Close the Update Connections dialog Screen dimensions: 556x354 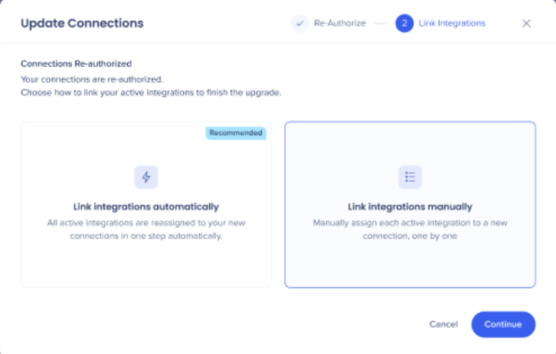[527, 23]
